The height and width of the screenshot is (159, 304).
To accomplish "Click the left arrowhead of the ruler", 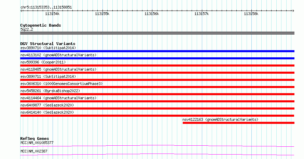I will tap(21, 11).
